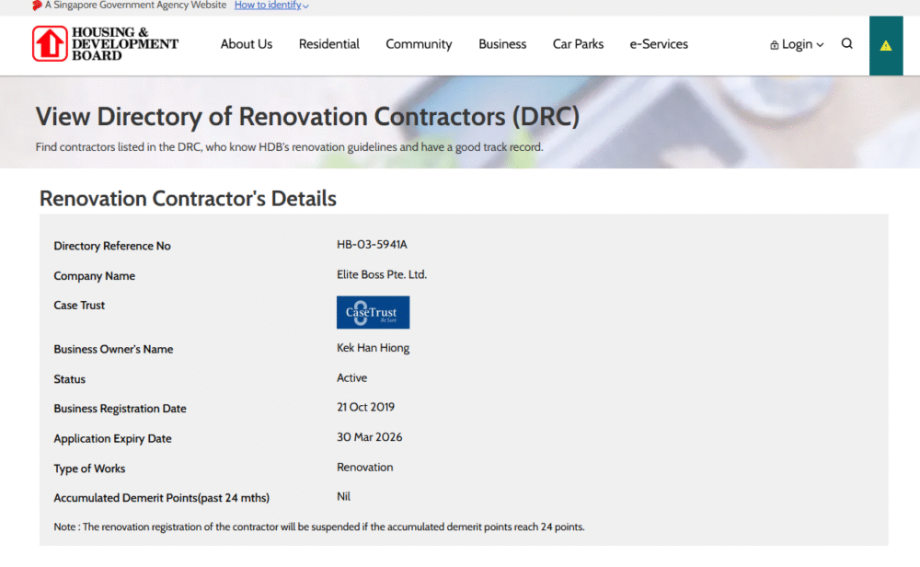Select owner name Kek Han Hiong
The height and width of the screenshot is (567, 920).
[374, 348]
